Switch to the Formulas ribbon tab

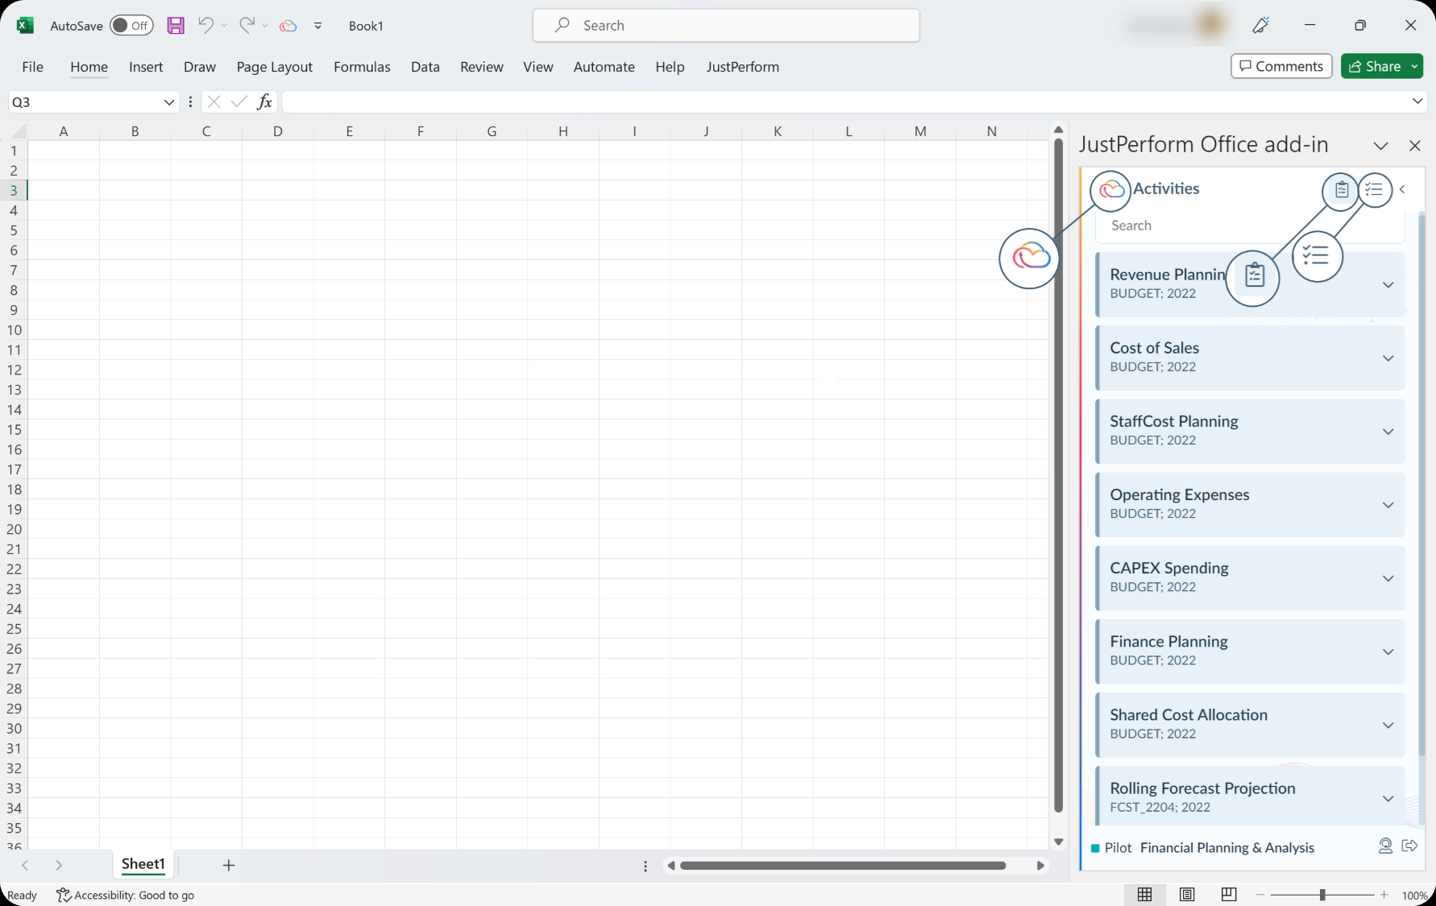tap(362, 67)
